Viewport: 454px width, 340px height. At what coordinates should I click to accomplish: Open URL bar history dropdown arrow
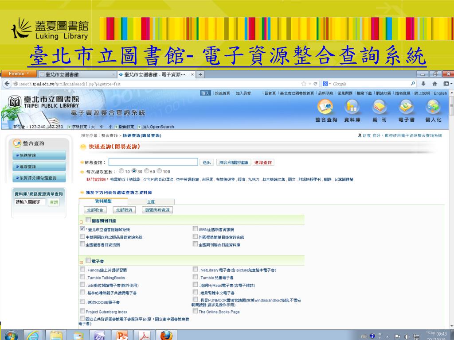coord(310,84)
